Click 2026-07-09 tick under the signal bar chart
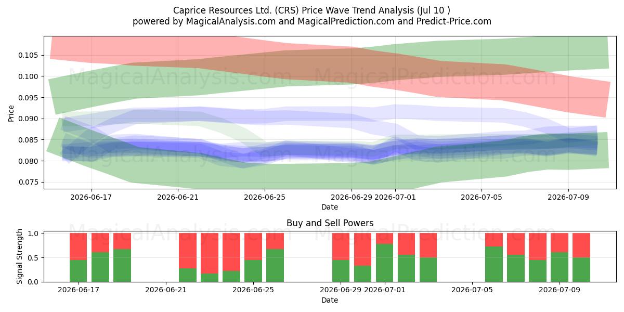 coord(560,291)
